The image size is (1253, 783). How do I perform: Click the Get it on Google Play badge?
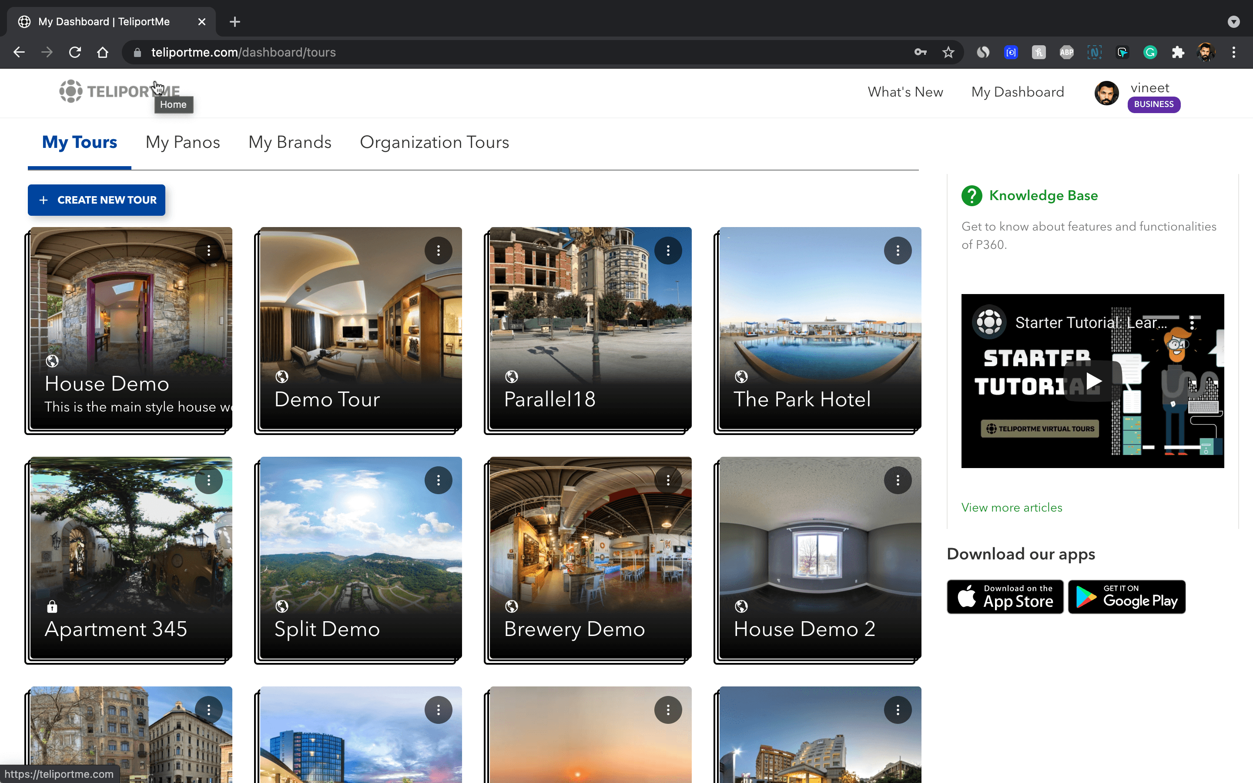[x=1127, y=596]
